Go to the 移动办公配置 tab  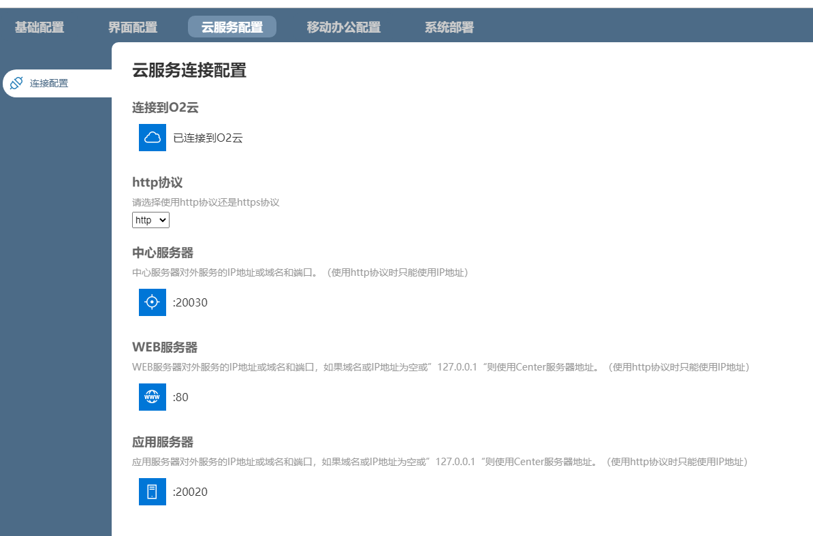click(x=344, y=27)
